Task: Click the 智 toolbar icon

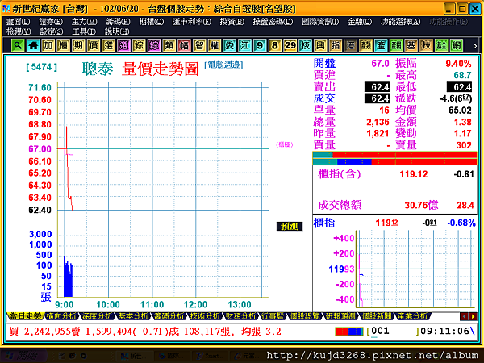Action: pyautogui.click(x=199, y=45)
